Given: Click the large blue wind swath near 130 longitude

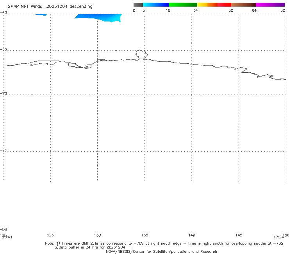Looking at the screenshot, I should [x=100, y=17].
